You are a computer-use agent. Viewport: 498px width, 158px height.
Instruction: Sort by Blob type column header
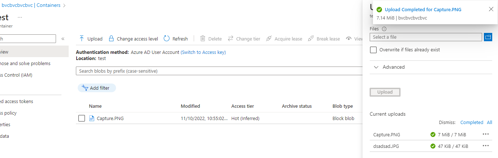[x=343, y=106]
